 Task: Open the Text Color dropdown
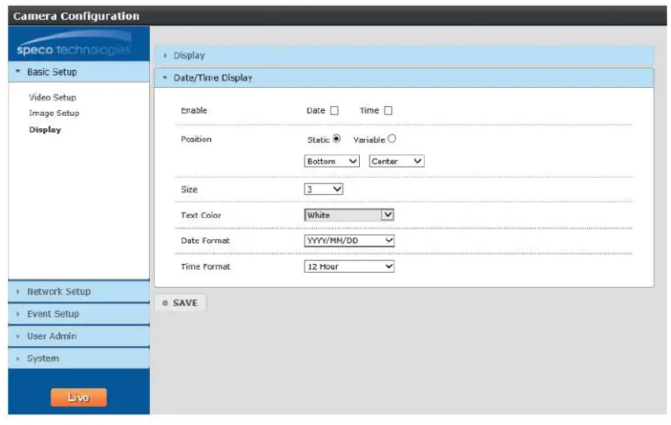click(x=349, y=215)
